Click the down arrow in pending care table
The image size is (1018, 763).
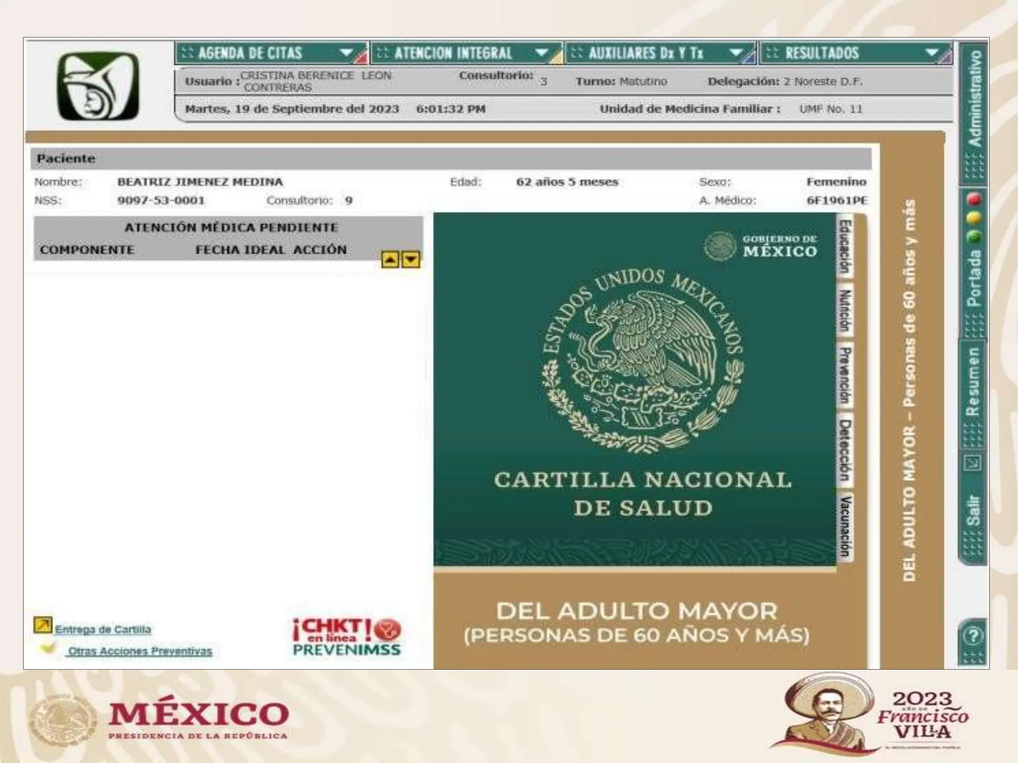[x=411, y=259]
